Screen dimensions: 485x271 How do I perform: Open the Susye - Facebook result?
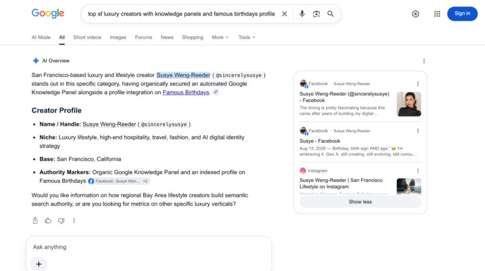point(320,141)
